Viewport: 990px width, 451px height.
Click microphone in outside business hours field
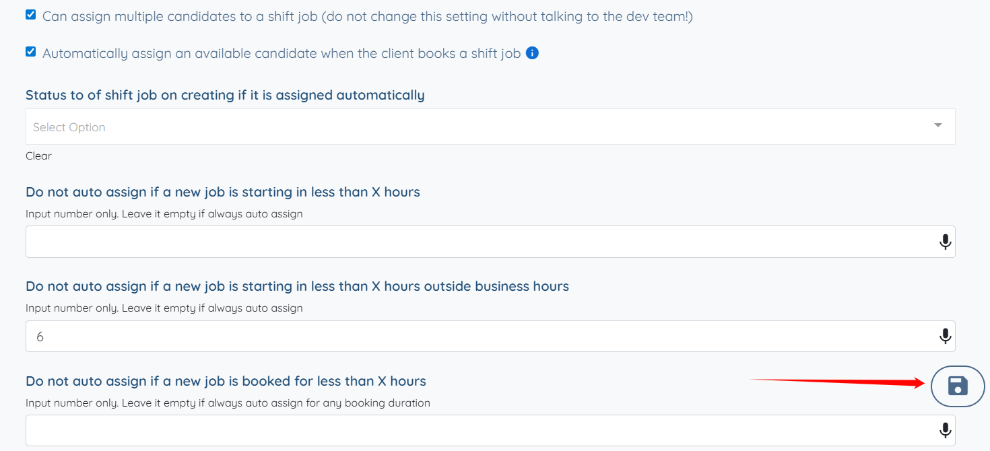(946, 336)
